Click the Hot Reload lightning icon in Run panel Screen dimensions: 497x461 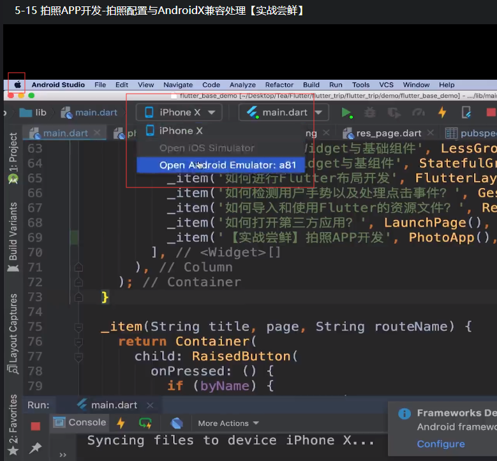pyautogui.click(x=121, y=423)
